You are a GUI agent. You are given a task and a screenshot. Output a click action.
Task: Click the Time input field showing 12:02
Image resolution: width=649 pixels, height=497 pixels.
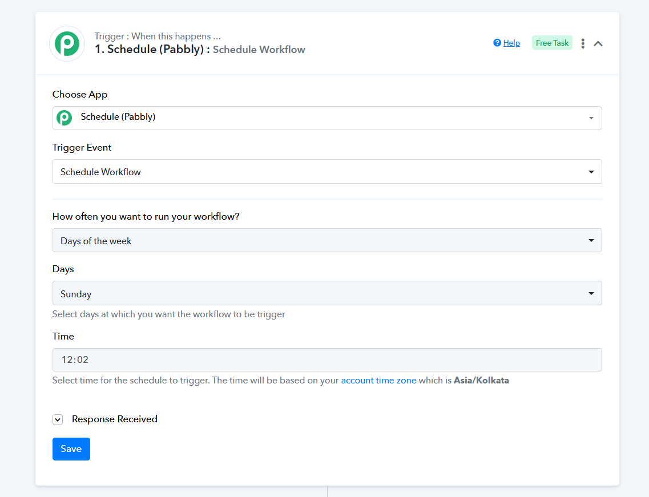[x=327, y=359]
